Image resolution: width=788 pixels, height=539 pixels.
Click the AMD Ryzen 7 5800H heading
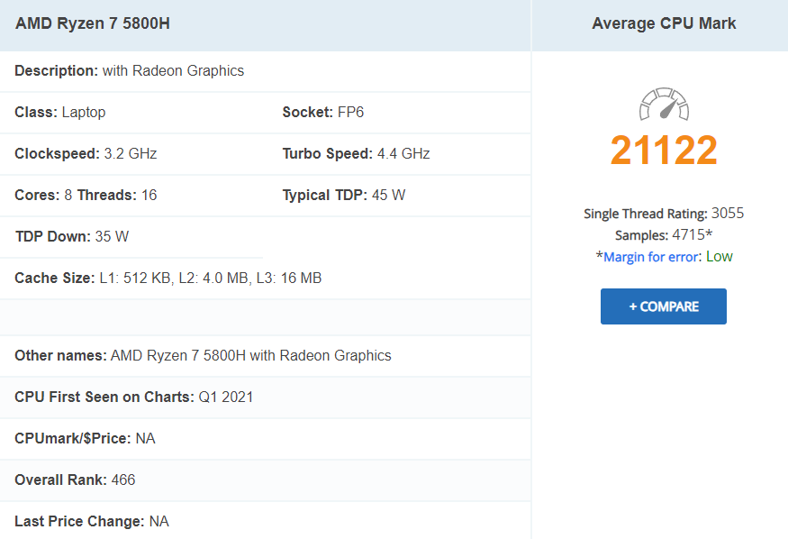click(x=93, y=23)
